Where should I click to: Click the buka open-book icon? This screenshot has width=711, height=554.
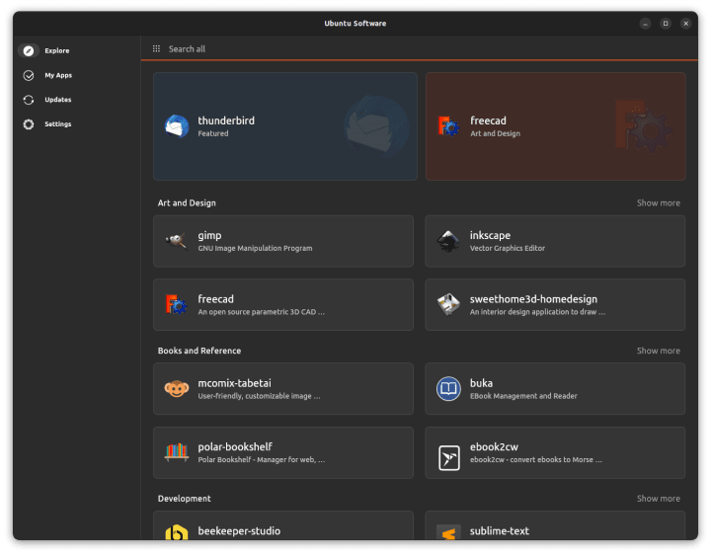coord(448,388)
